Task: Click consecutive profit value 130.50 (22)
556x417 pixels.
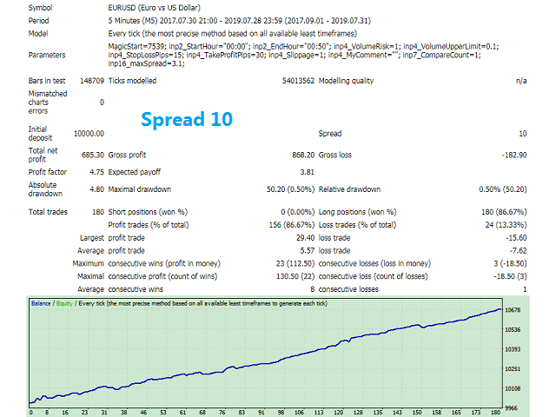Action: tap(295, 276)
